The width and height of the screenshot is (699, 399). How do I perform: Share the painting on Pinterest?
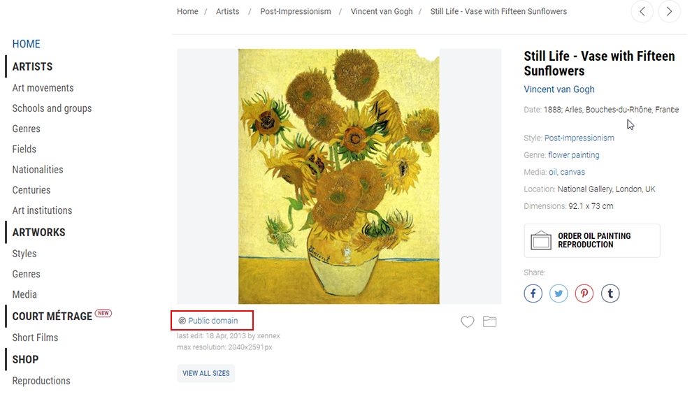pos(584,293)
